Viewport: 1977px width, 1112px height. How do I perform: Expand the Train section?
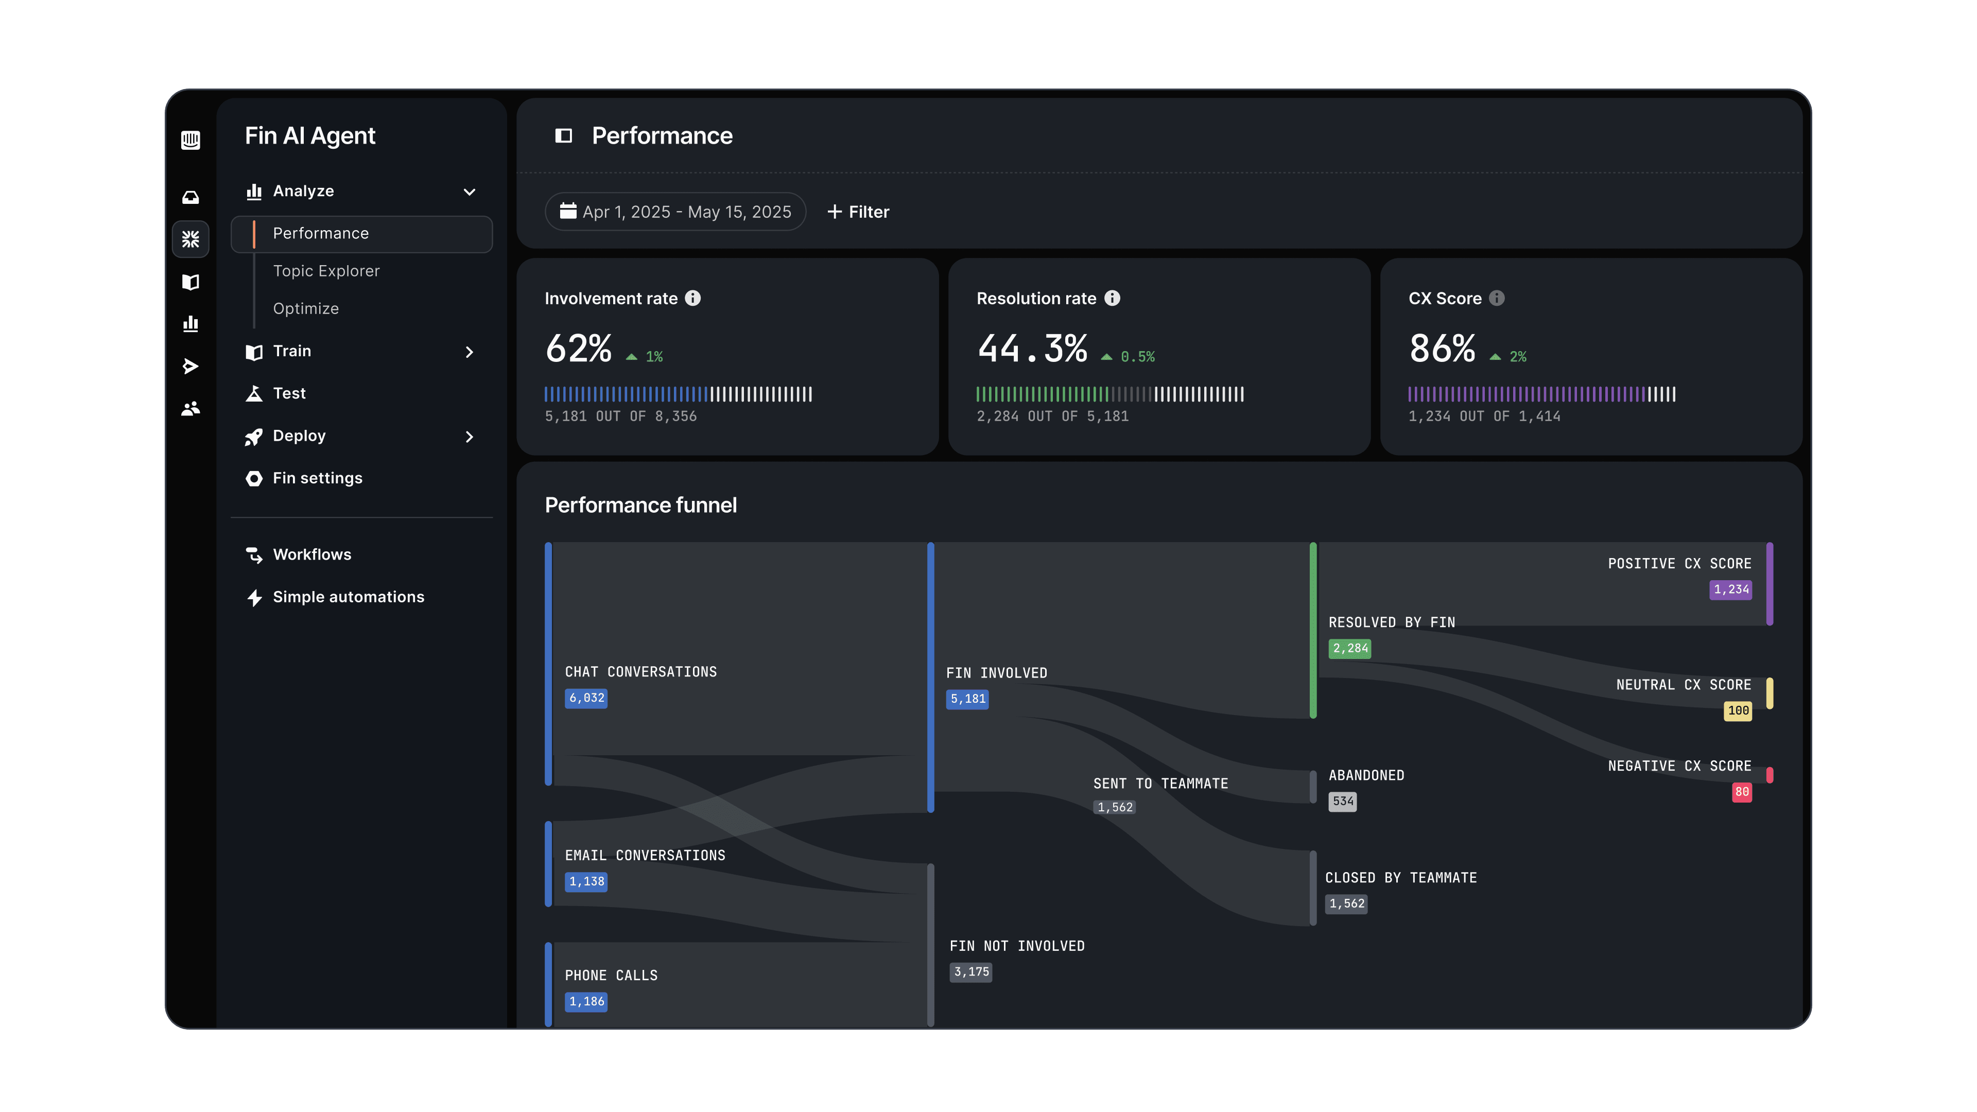469,352
